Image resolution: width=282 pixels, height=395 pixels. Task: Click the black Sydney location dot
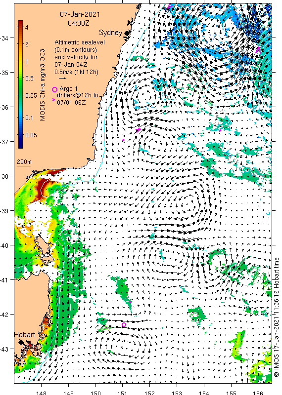pyautogui.click(x=127, y=33)
